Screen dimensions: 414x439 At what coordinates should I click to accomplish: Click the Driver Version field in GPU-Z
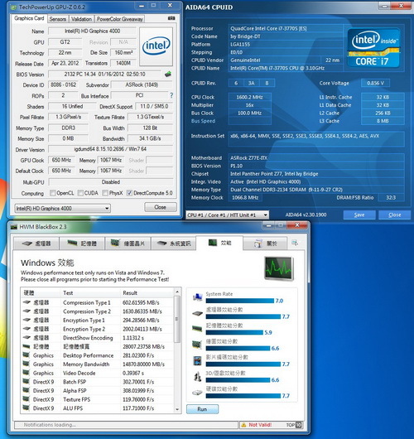pos(110,149)
